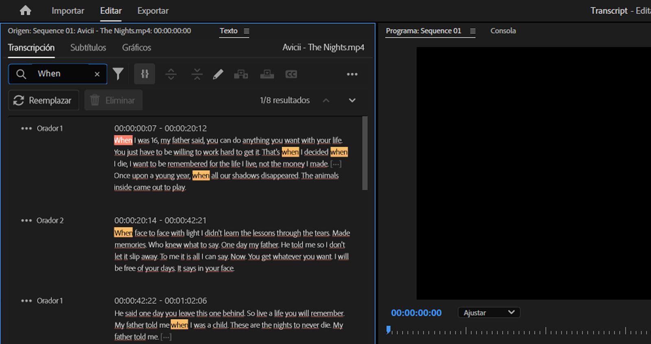Open the Programa panel menu icon

(x=472, y=31)
